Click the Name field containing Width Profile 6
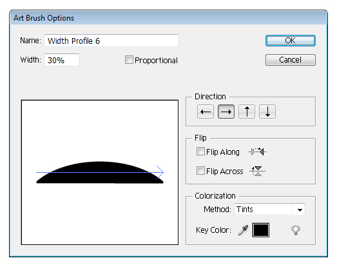Screen dimensions: 337x265 111,41
